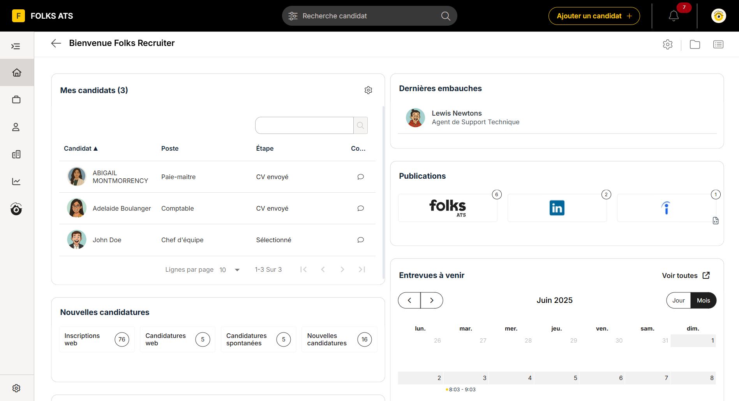The image size is (739, 401).
Task: Go to next calendar month
Action: pos(432,301)
